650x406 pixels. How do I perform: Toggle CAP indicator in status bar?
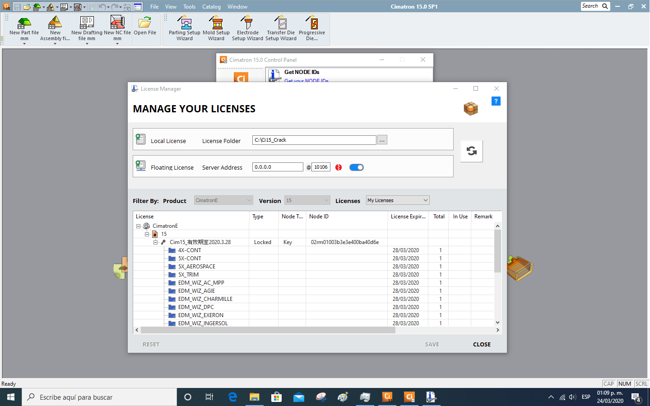coord(608,384)
